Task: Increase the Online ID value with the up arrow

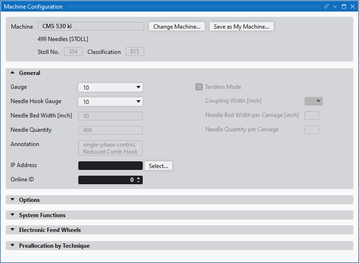Action: (138, 178)
